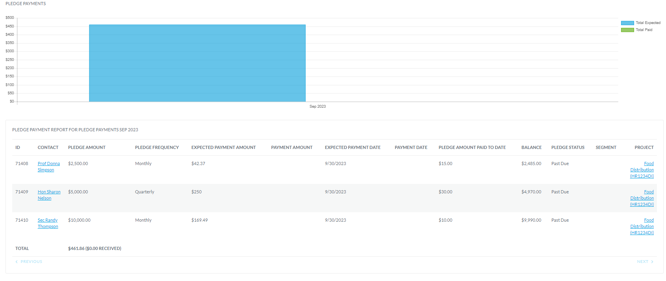Click the Total Expected legend blue swatch
Screen dimensions: 666x281
tap(627, 23)
